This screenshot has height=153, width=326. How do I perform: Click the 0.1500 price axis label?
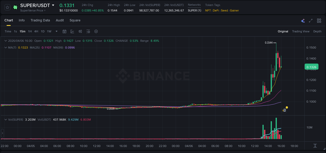pyautogui.click(x=311, y=48)
